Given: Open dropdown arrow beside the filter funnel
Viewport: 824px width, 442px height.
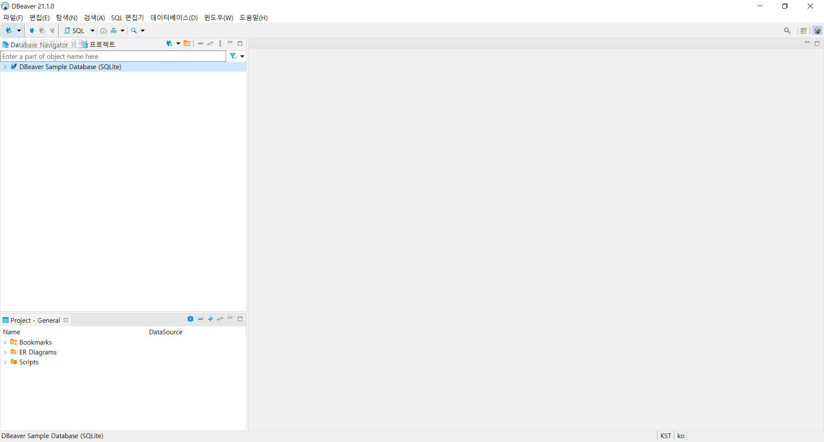Looking at the screenshot, I should click(x=242, y=56).
